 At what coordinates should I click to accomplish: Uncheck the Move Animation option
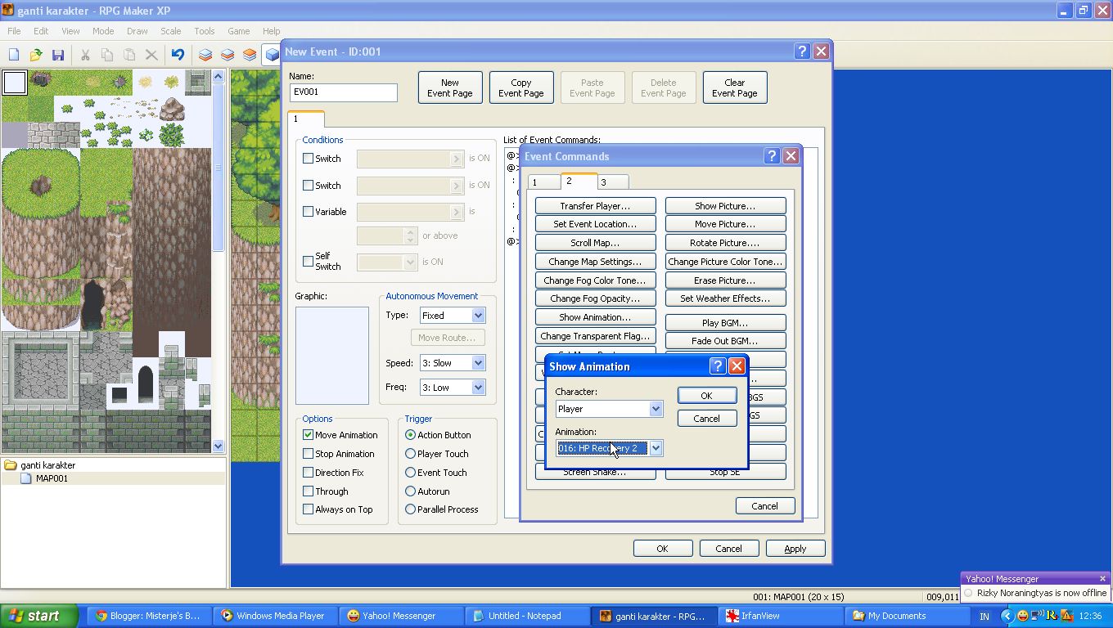coord(308,434)
